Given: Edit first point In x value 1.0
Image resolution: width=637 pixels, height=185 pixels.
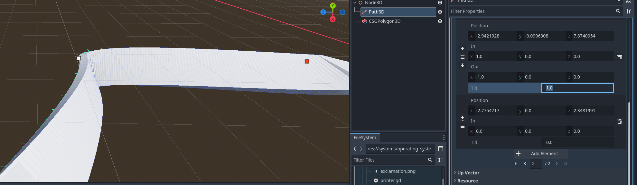Looking at the screenshot, I should [493, 56].
